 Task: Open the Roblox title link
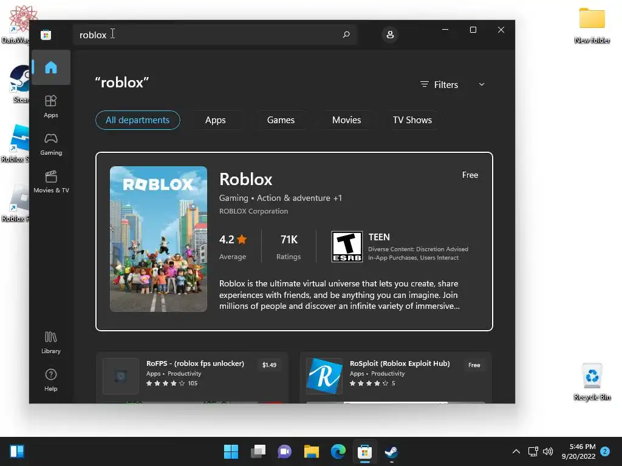point(245,179)
